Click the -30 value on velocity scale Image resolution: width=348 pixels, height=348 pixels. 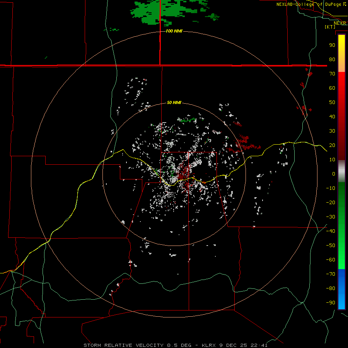331,217
